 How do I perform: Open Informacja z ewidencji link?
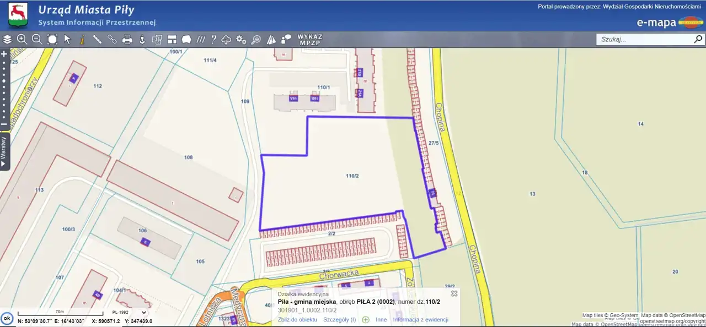pos(420,320)
